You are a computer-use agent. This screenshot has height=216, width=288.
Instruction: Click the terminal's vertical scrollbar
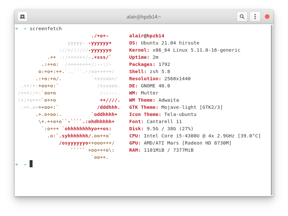[x=271, y=110]
